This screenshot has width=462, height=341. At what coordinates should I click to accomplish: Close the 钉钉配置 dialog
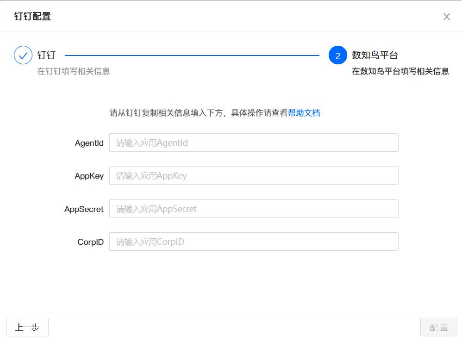click(x=446, y=17)
